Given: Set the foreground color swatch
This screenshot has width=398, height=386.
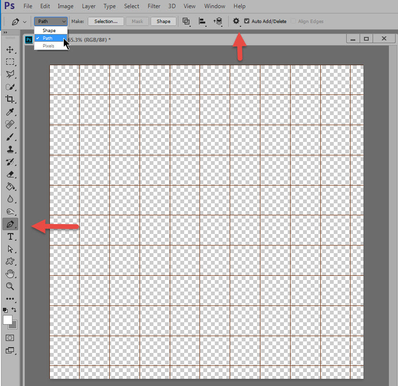Looking at the screenshot, I should 8,320.
